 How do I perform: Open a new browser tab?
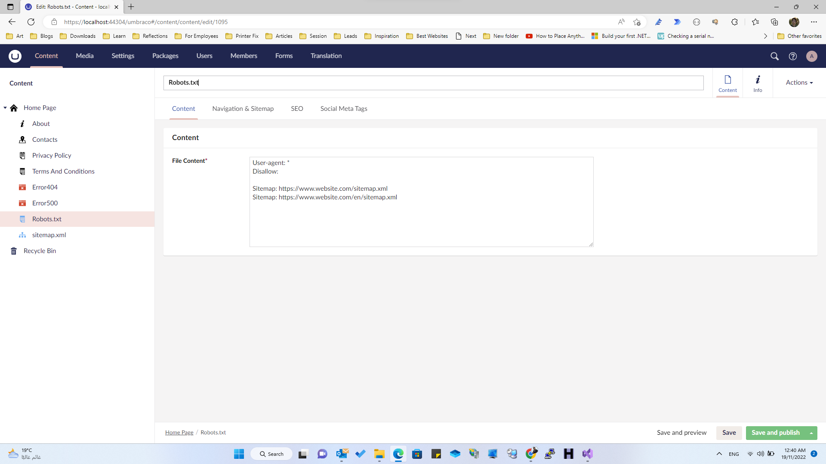[131, 7]
